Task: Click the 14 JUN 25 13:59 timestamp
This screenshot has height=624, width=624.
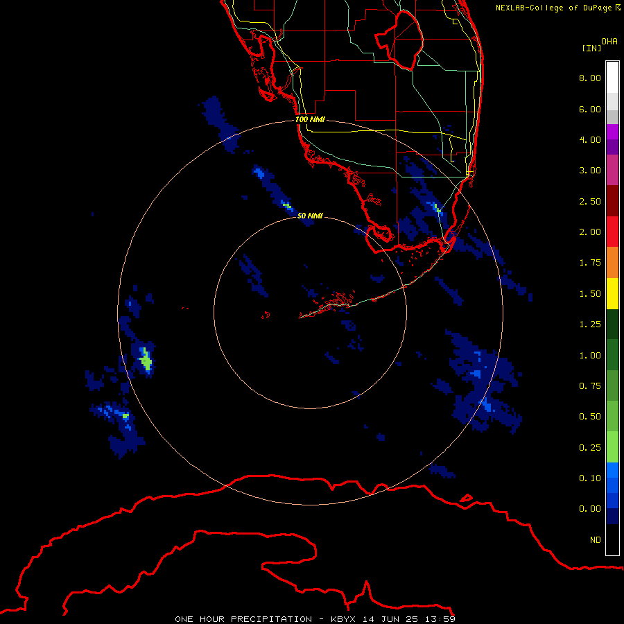Action: point(409,619)
